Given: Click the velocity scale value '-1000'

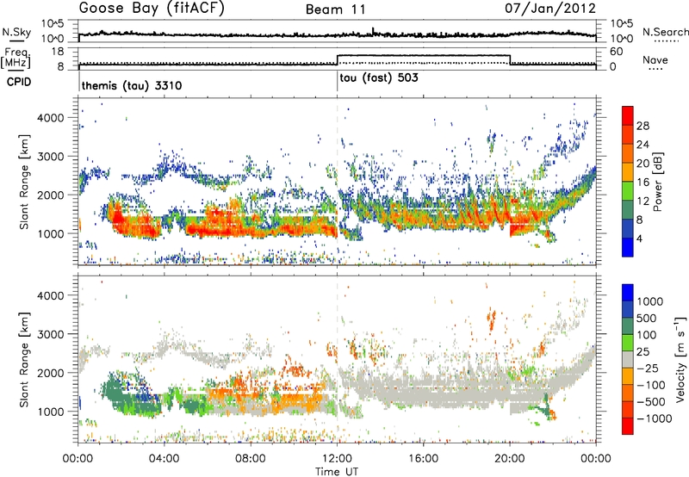Looking at the screenshot, I should pos(655,418).
